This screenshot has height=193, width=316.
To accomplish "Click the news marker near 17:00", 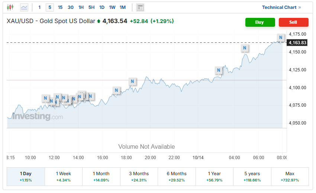I will pos(116,90).
